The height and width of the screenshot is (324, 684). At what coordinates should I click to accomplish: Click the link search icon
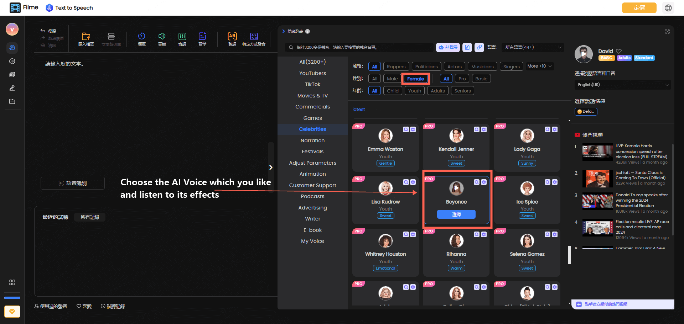click(480, 47)
